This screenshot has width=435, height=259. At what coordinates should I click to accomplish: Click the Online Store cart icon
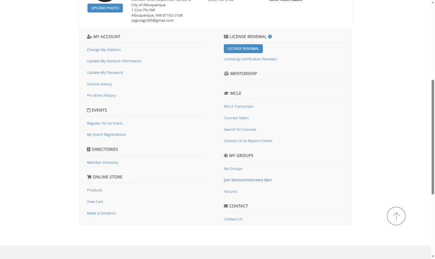pyautogui.click(x=89, y=177)
